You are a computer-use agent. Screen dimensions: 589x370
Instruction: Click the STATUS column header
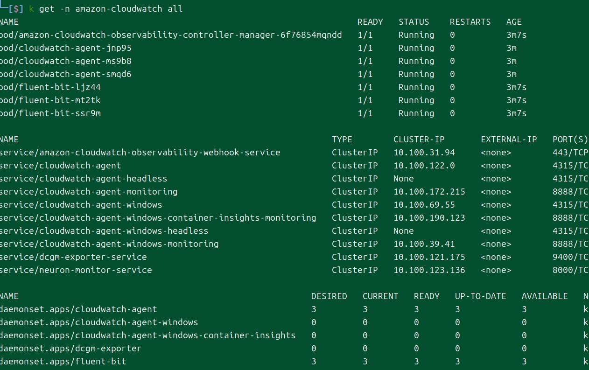414,22
